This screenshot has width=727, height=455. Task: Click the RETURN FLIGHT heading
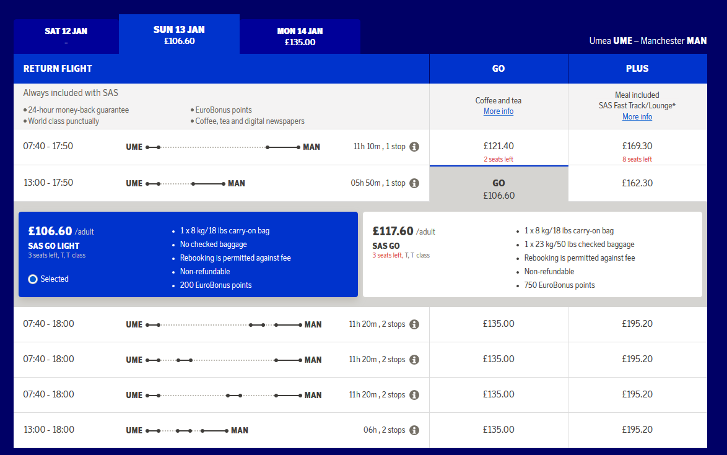pyautogui.click(x=58, y=69)
